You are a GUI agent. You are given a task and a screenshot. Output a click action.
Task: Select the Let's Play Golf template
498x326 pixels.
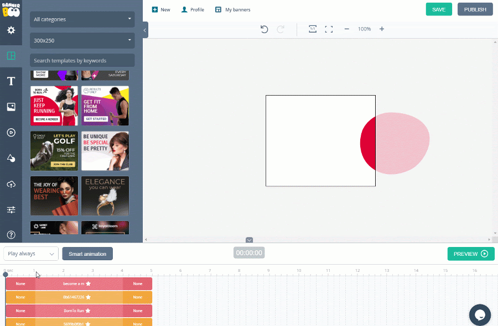pyautogui.click(x=54, y=151)
